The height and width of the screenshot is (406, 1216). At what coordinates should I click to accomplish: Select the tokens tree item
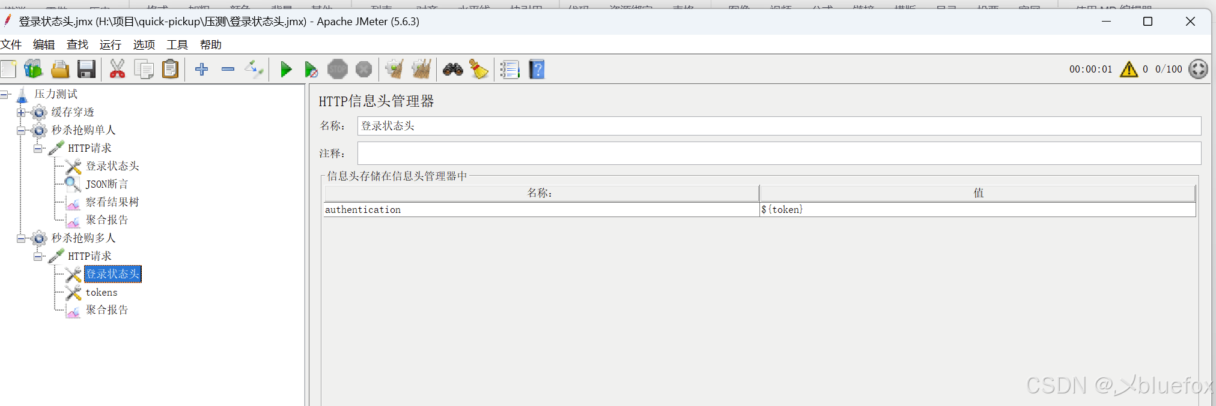(102, 292)
